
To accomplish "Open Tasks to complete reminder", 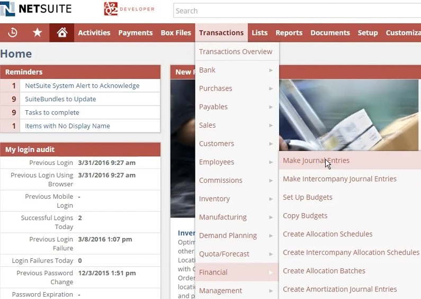I will pyautogui.click(x=52, y=113).
